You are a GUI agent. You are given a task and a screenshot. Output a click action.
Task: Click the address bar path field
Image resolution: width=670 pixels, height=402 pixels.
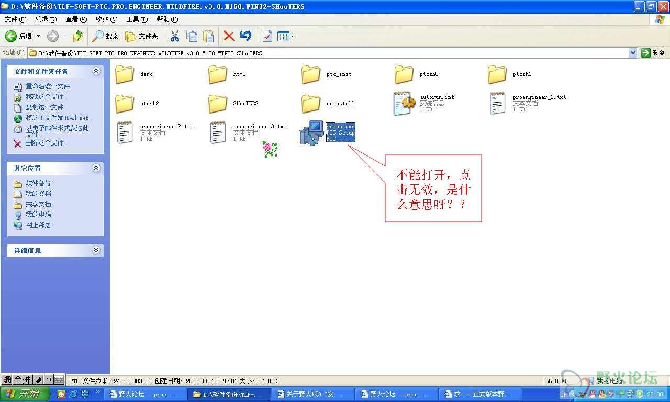pos(328,53)
